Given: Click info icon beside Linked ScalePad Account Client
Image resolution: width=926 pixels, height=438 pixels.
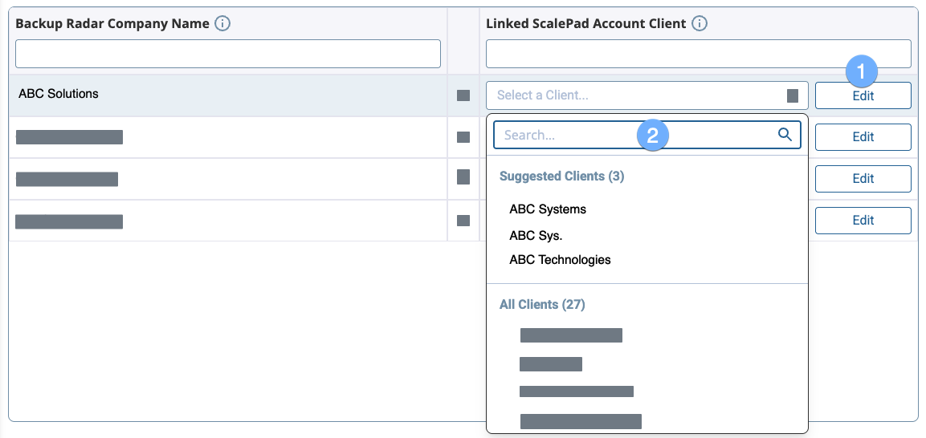Looking at the screenshot, I should pos(700,24).
